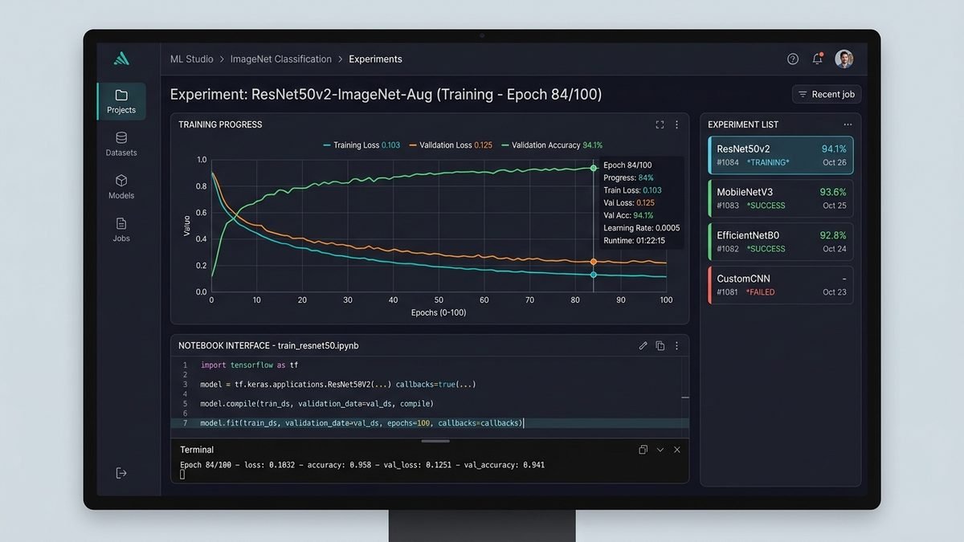The width and height of the screenshot is (964, 542).
Task: Click the Epochs (0-100) axis label
Action: pos(439,312)
